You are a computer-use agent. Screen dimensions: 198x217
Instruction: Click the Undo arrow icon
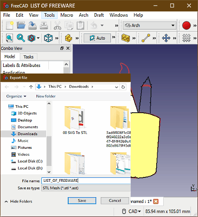(94, 26)
